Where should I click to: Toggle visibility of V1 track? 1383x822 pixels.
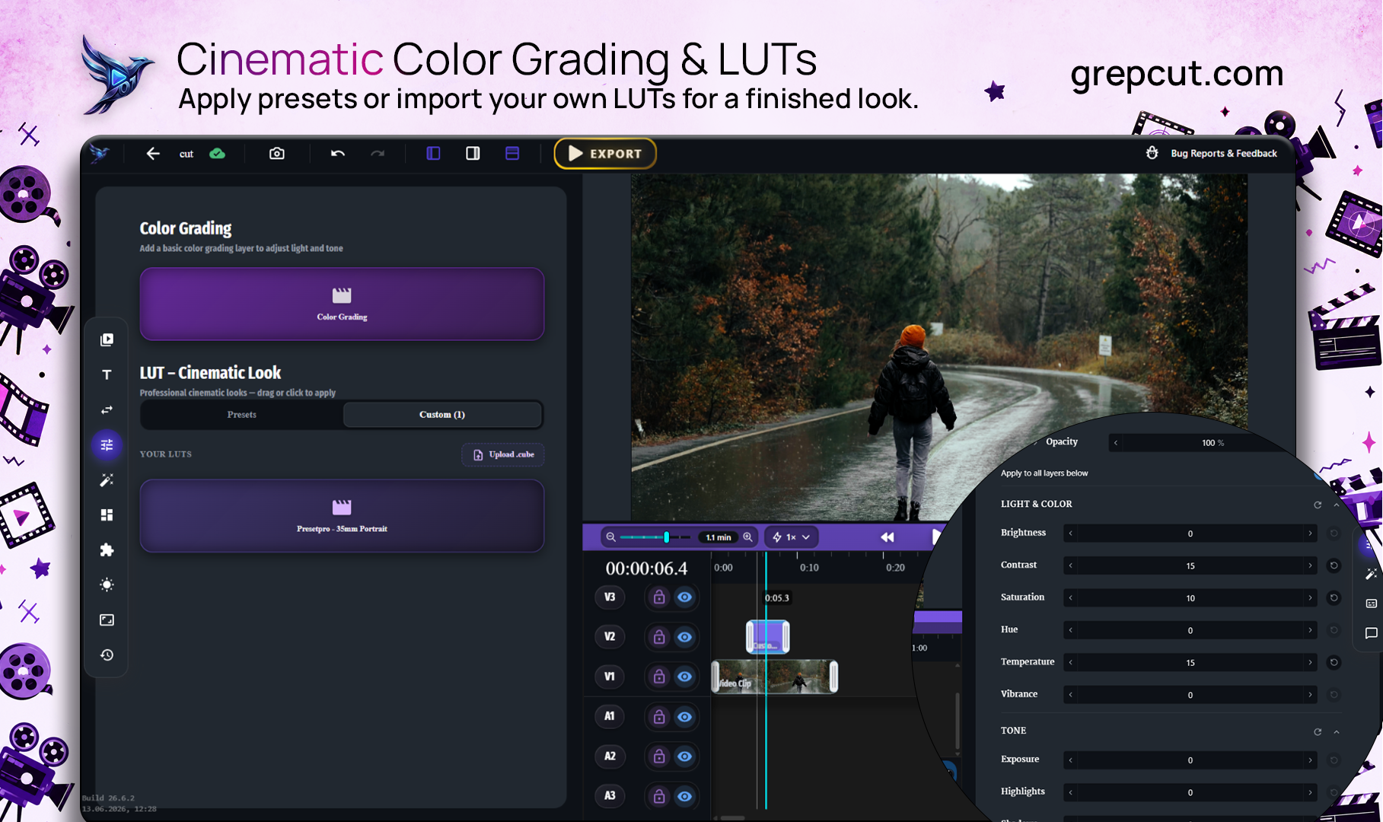coord(685,677)
